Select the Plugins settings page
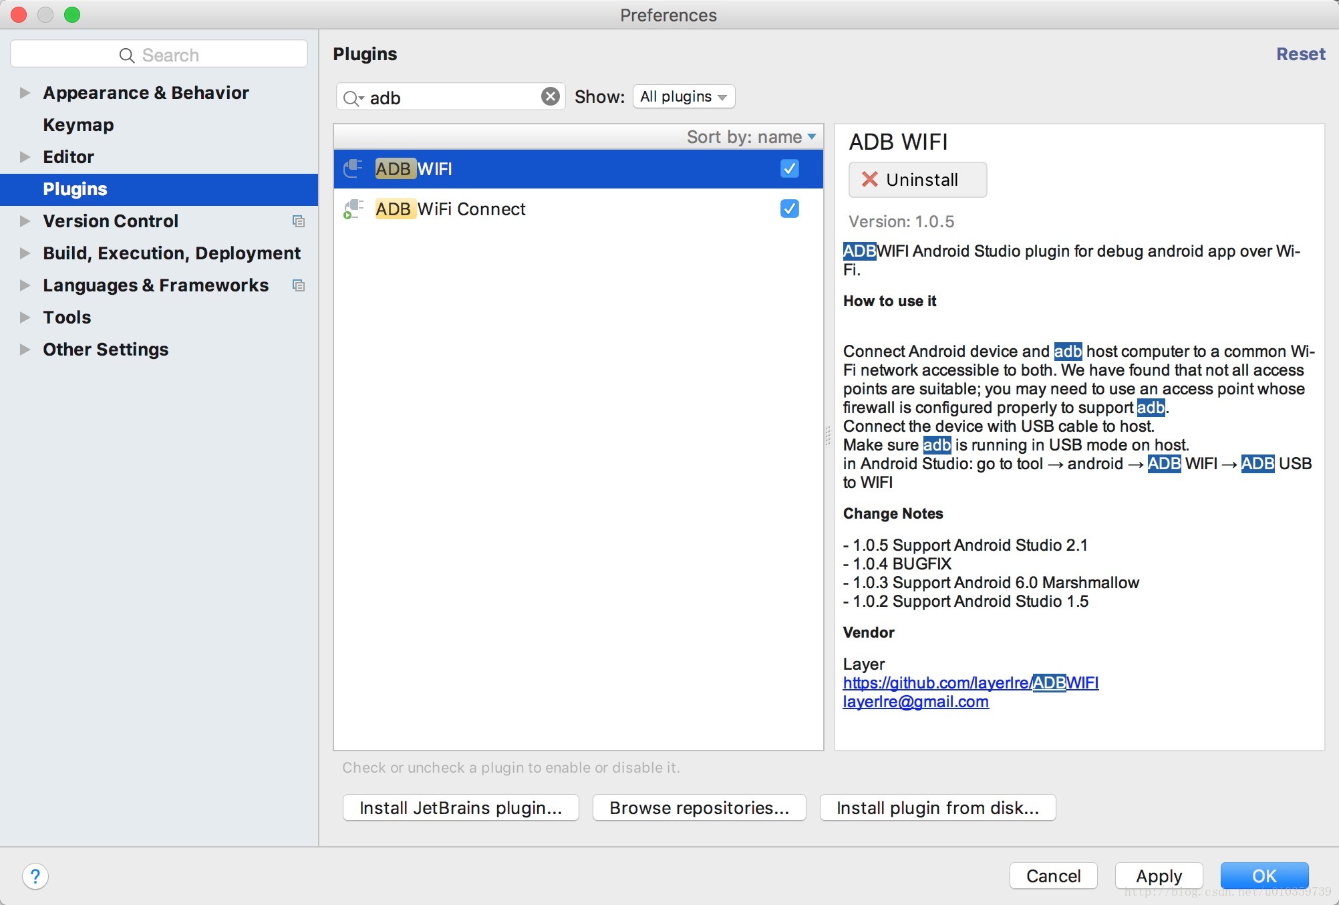Screen dimensions: 1339x905 point(159,189)
